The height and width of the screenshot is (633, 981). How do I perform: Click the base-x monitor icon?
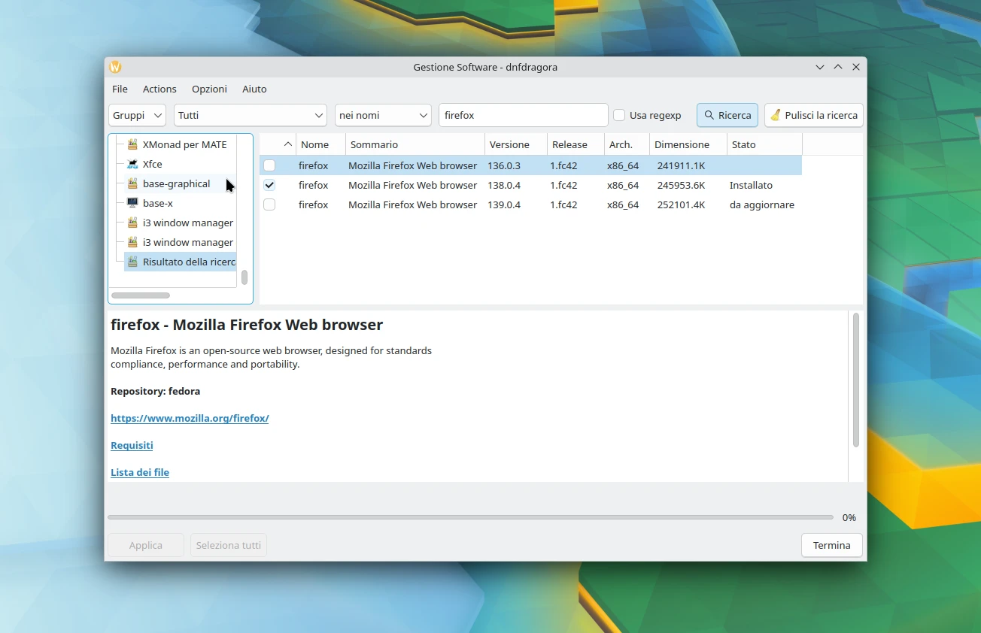point(132,203)
